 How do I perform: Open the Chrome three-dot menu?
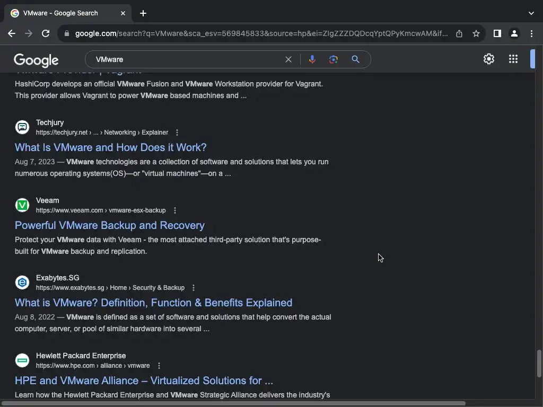point(531,33)
